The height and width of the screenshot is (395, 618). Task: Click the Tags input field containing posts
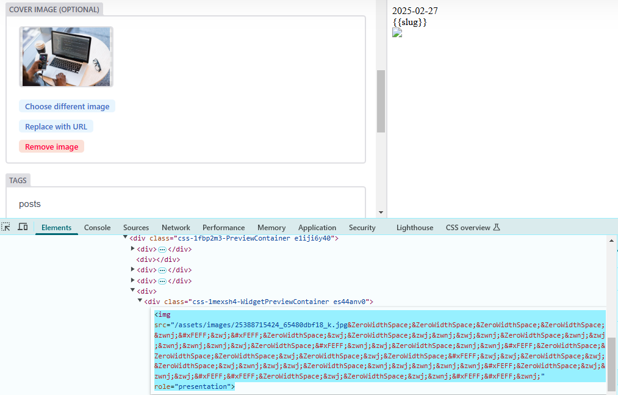[x=185, y=203]
